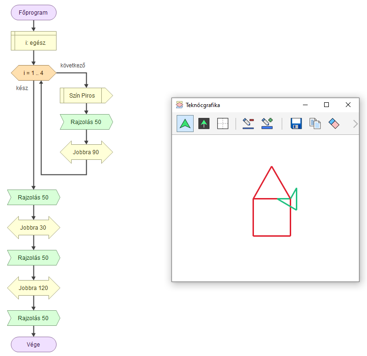Toggle the green turtle visibility icon
The width and height of the screenshot is (367, 356).
pos(185,124)
